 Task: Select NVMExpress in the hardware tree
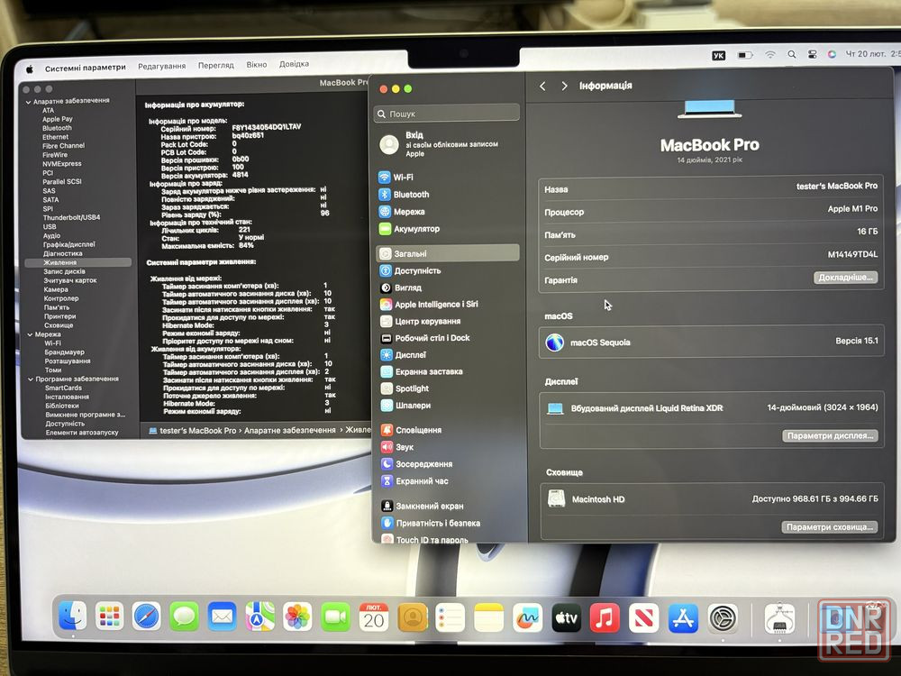61,164
